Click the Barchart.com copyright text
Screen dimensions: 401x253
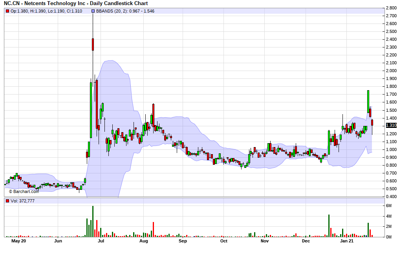[x=24, y=191]
